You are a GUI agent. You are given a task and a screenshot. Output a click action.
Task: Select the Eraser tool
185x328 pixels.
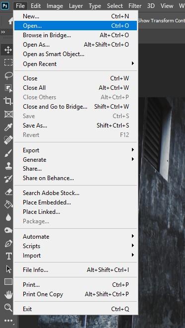[x=8, y=192]
